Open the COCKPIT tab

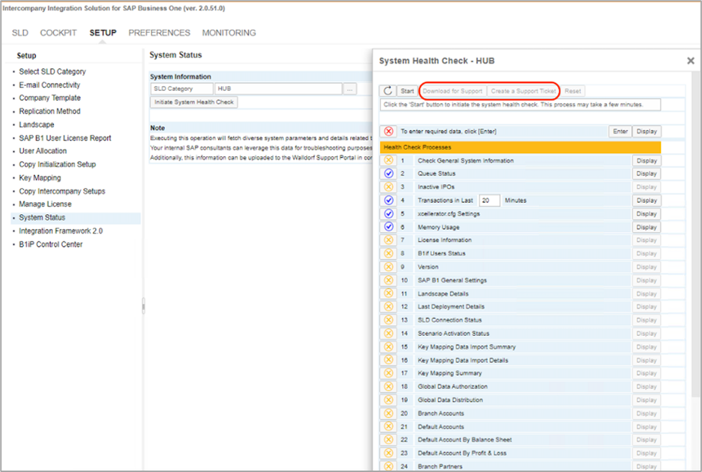pyautogui.click(x=59, y=33)
